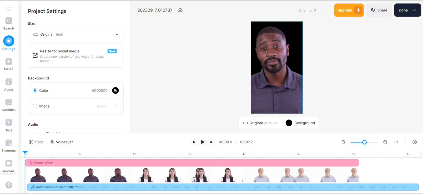
Task: Open Resize for social media card
Action: (76, 56)
